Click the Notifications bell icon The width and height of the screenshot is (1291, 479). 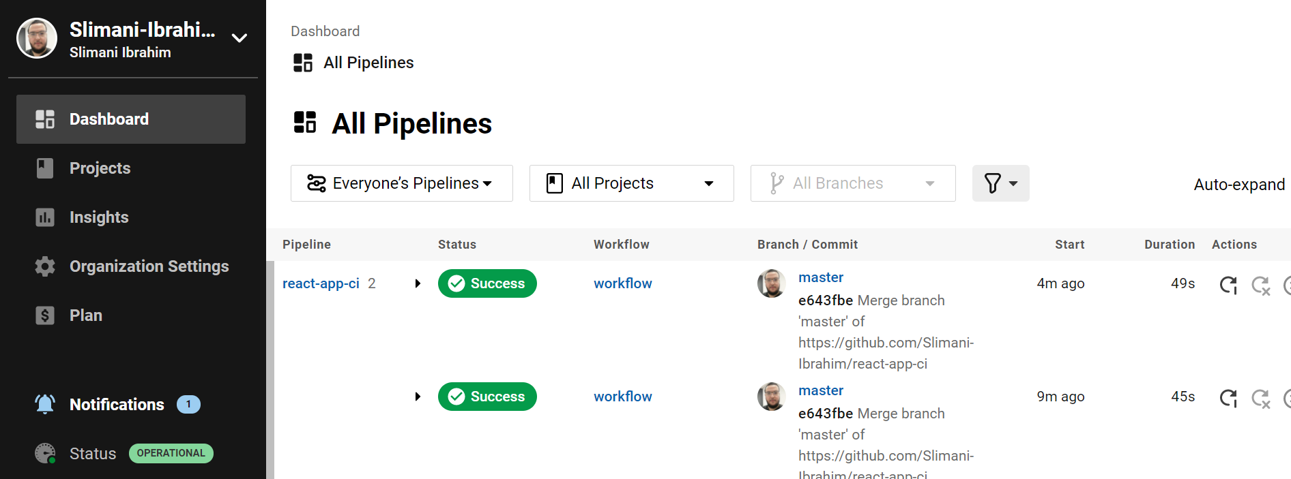click(45, 404)
